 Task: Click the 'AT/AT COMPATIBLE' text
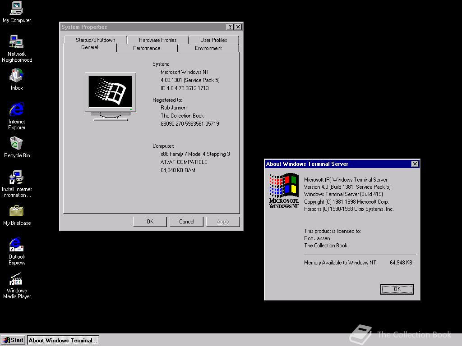pos(184,162)
